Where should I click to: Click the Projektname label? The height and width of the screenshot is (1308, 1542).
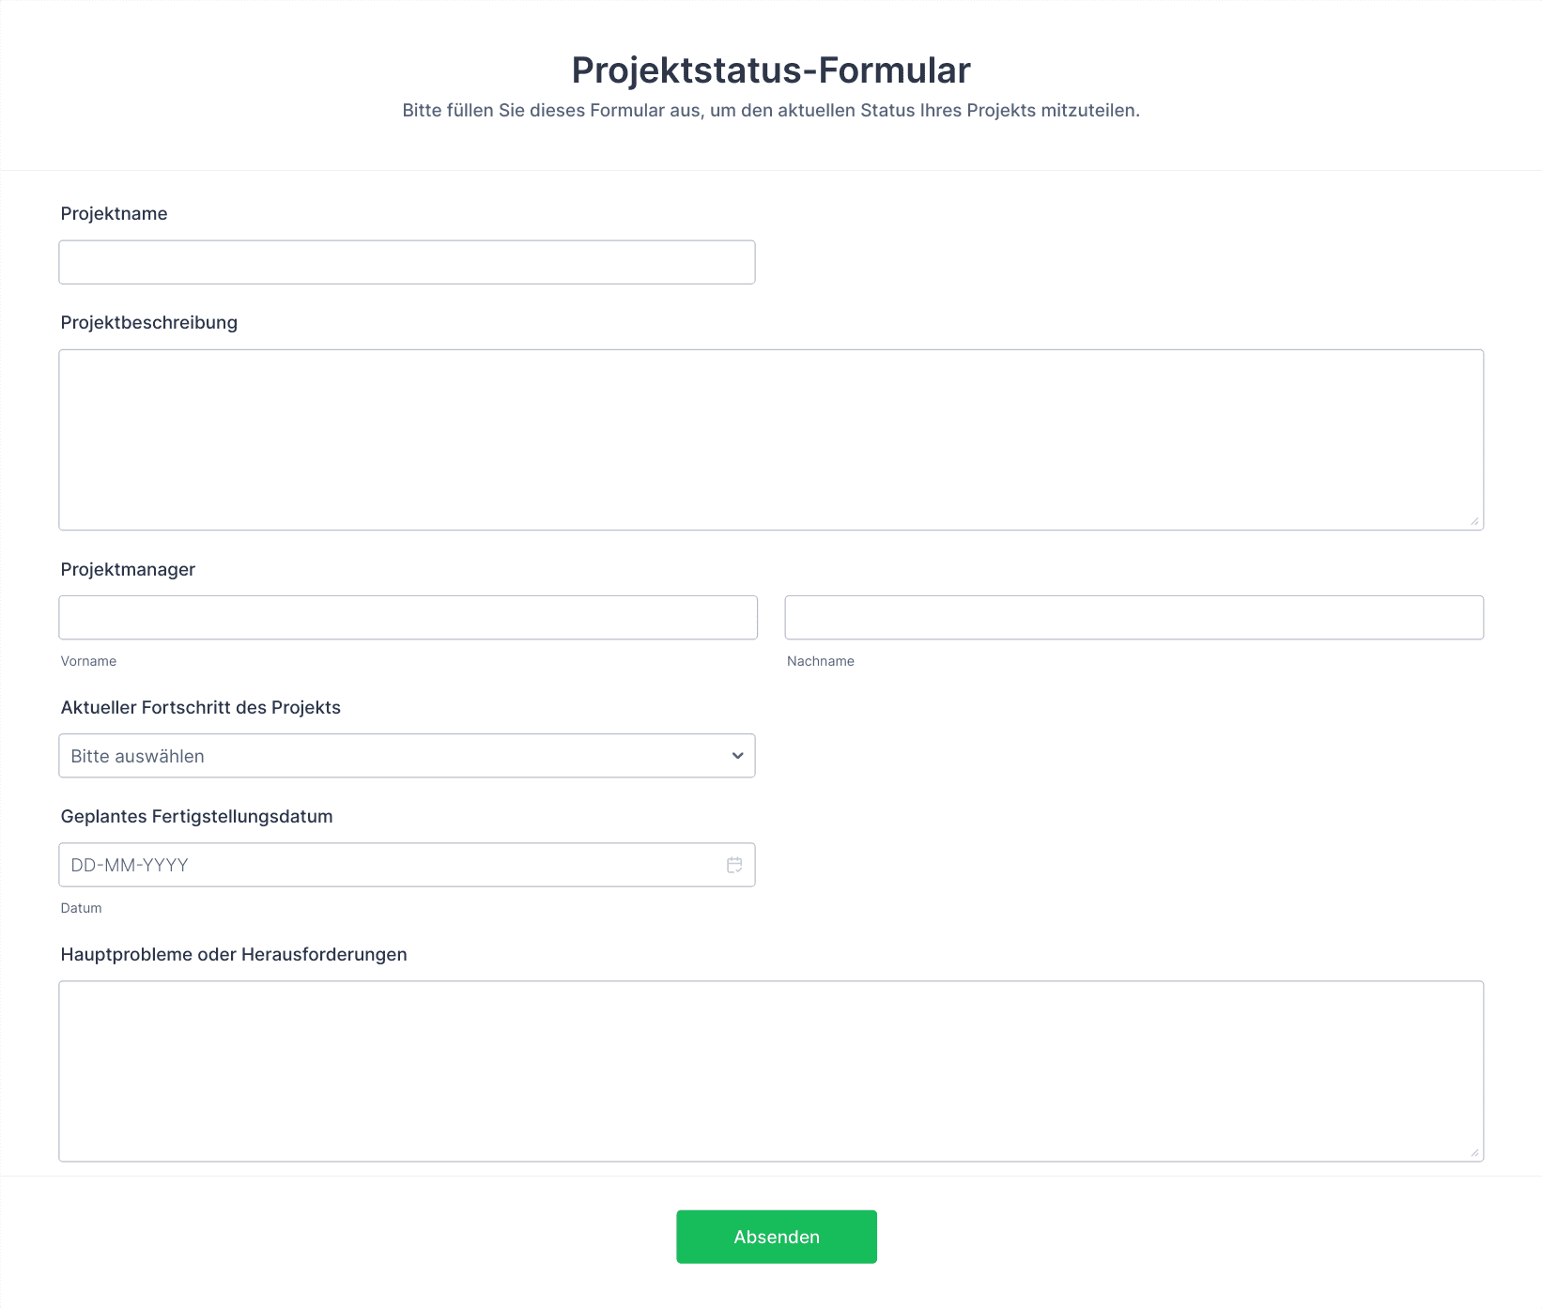pyautogui.click(x=114, y=213)
